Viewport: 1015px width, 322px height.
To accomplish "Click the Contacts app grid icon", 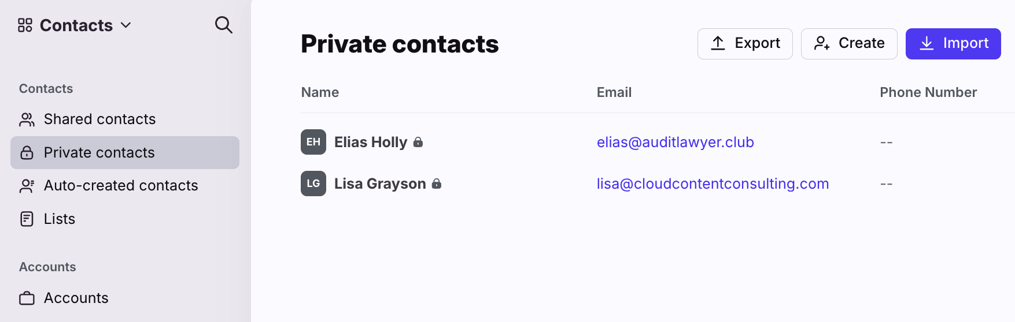I will (x=25, y=25).
